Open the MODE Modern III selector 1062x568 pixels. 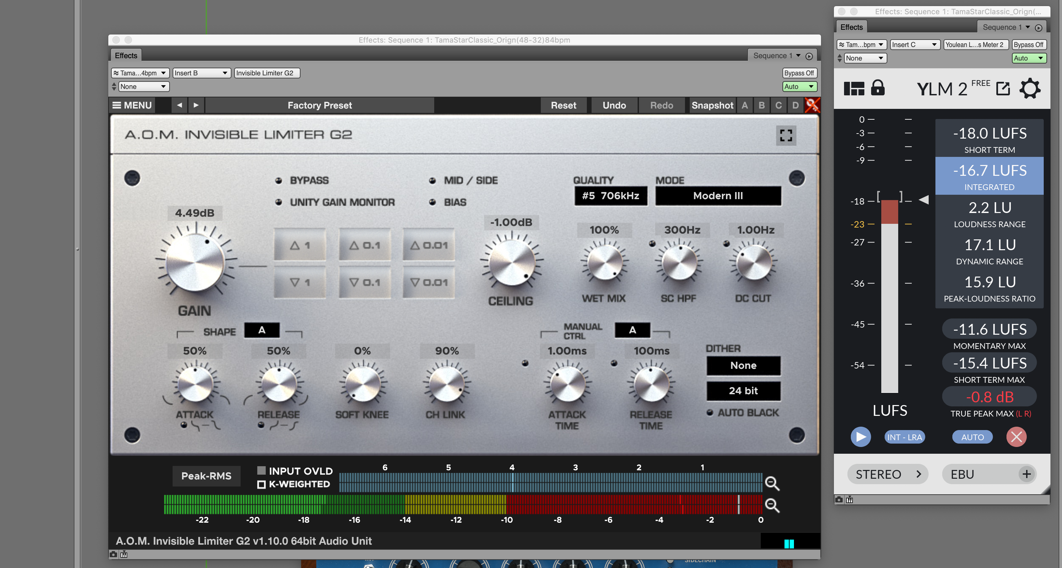pos(718,196)
